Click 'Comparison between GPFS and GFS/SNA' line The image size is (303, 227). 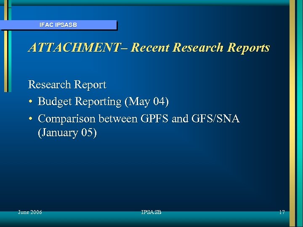click(139, 119)
